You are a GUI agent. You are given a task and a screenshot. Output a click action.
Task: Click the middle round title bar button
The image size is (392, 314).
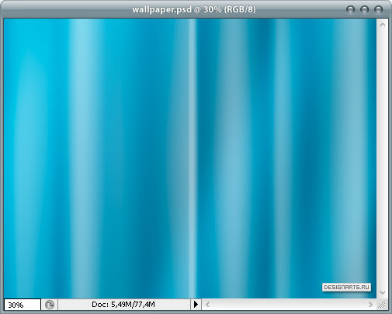[365, 10]
